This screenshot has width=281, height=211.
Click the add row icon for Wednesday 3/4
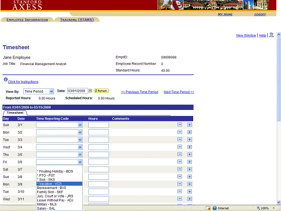click(190, 147)
